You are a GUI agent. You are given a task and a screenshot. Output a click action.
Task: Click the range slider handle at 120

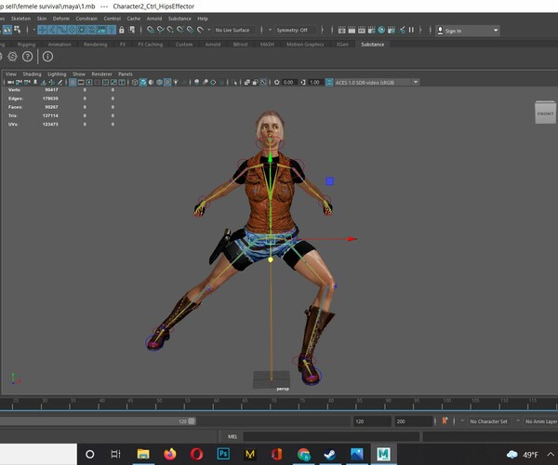192,421
